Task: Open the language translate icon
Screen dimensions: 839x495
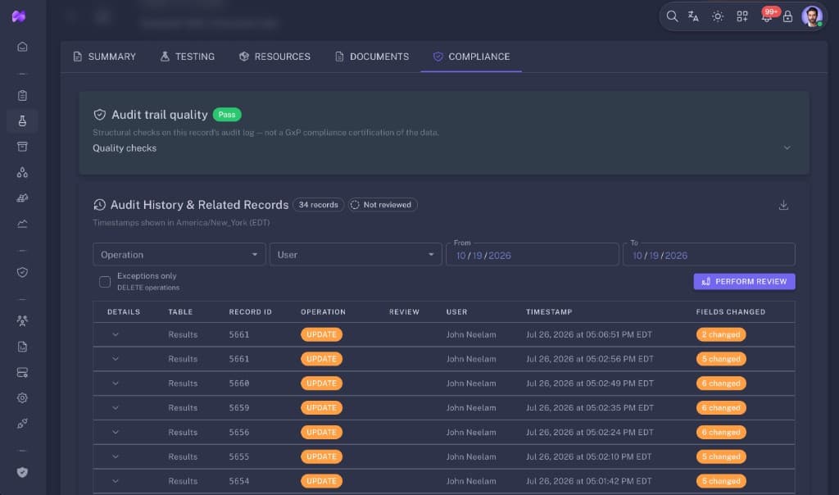Action: pyautogui.click(x=693, y=16)
